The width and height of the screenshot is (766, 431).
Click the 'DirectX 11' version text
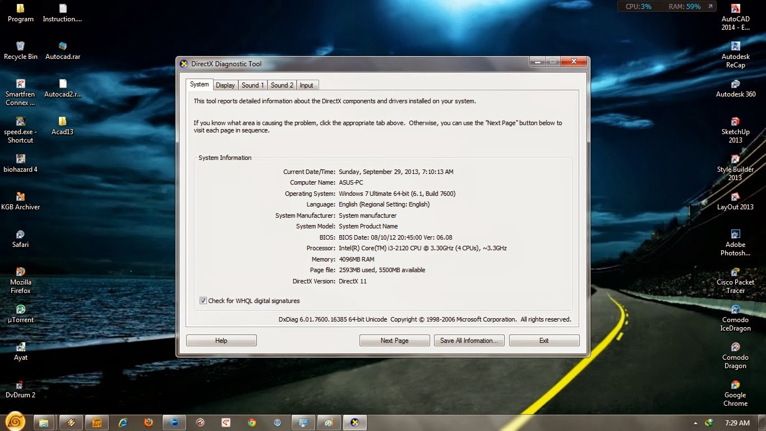click(x=353, y=281)
